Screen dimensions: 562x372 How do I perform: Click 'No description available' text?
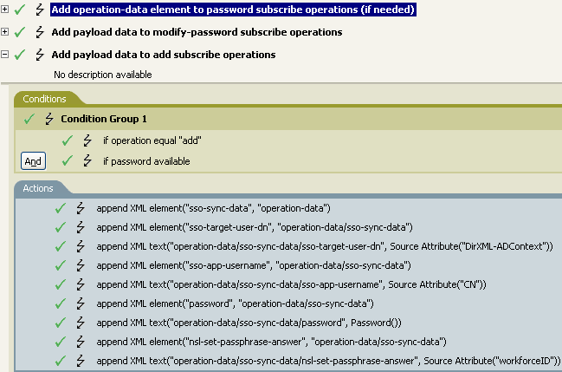coord(103,75)
